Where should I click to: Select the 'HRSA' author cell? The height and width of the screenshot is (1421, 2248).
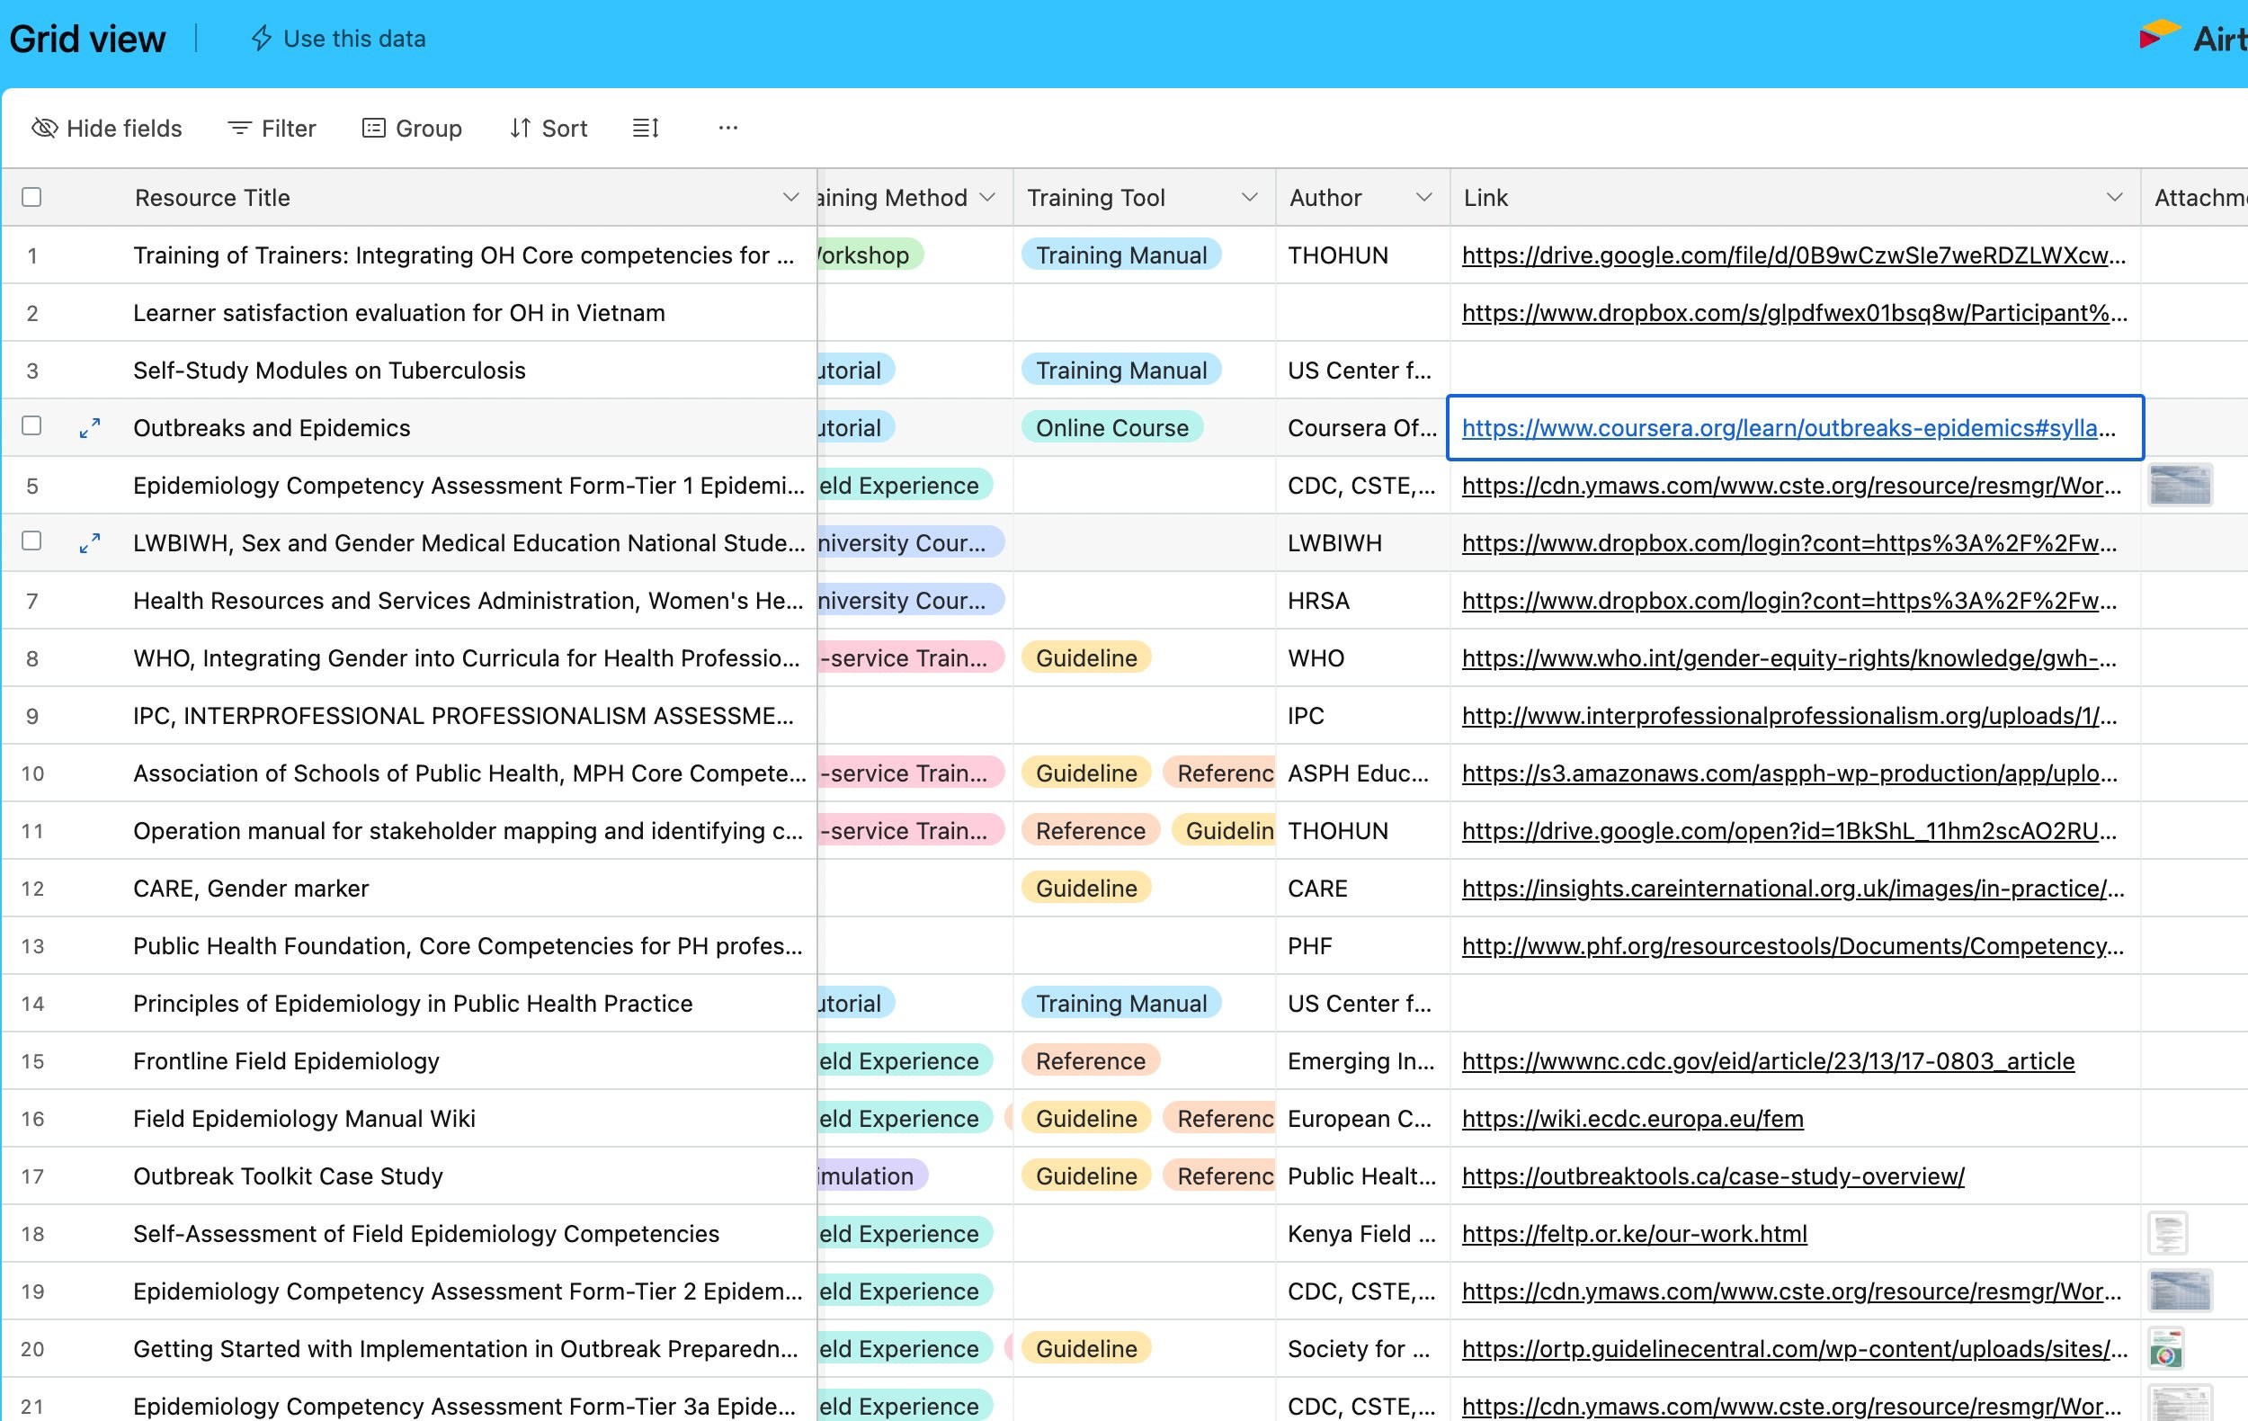pos(1362,601)
